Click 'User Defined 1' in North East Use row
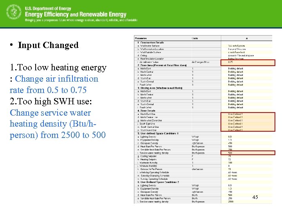Viewport: 282px width, 211px height. point(235,114)
